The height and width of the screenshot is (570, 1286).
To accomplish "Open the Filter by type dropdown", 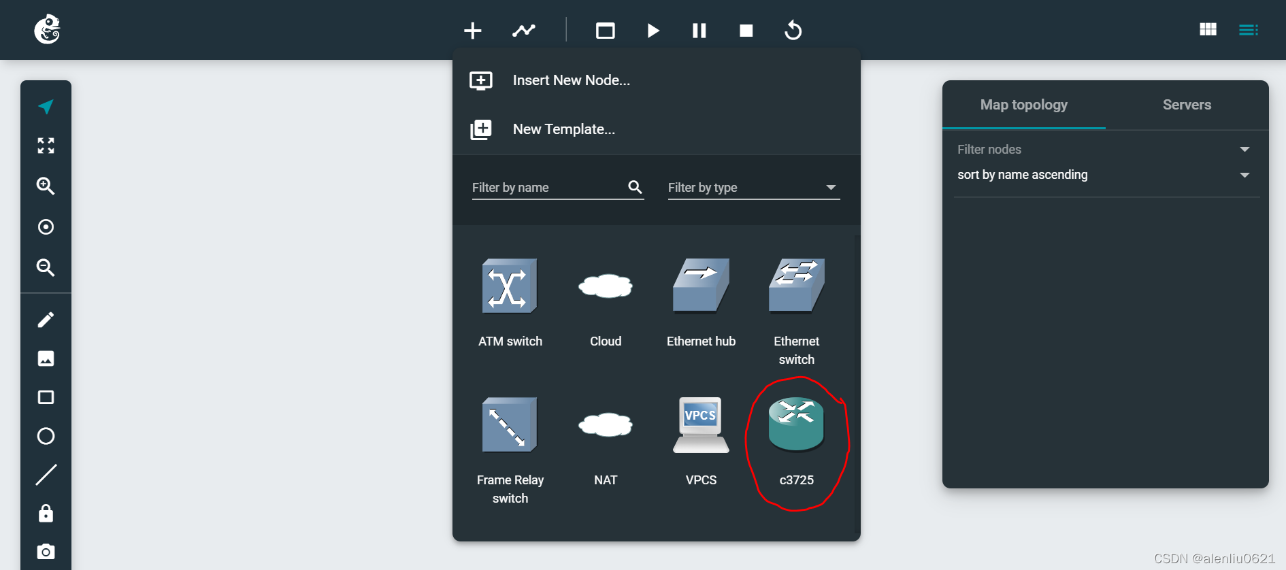I will tap(754, 187).
